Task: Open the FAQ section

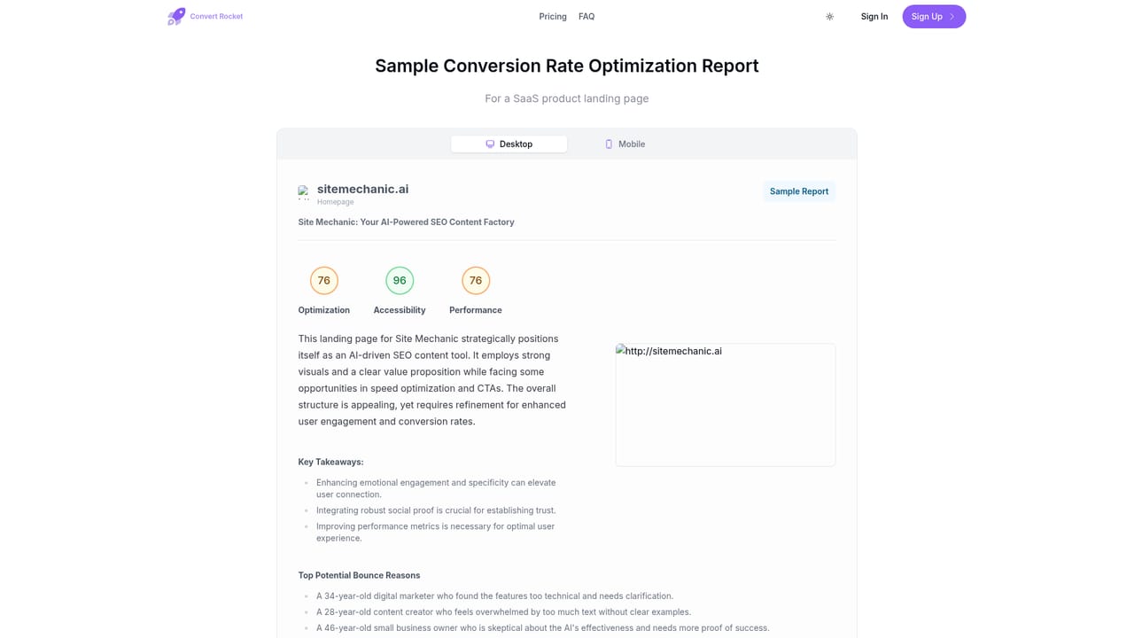Action: point(586,17)
